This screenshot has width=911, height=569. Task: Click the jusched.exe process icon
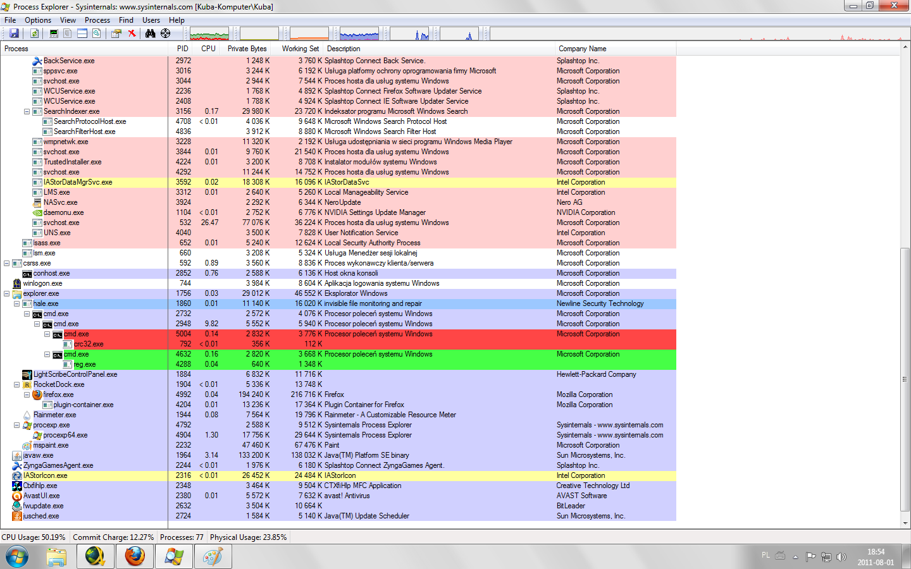coord(17,516)
